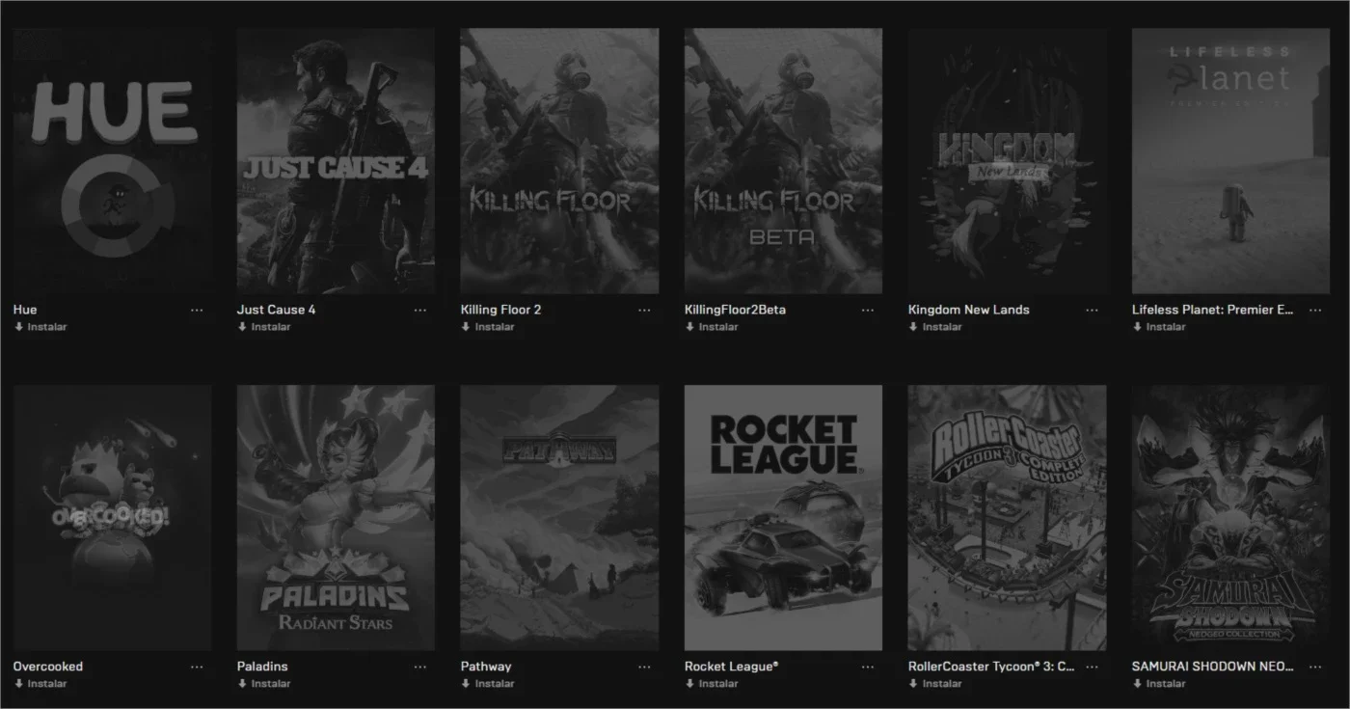Click the RollerCoaster Tycoon 3 title text

tap(992, 667)
